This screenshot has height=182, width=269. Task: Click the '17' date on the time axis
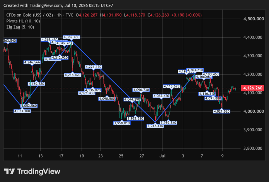(61, 156)
